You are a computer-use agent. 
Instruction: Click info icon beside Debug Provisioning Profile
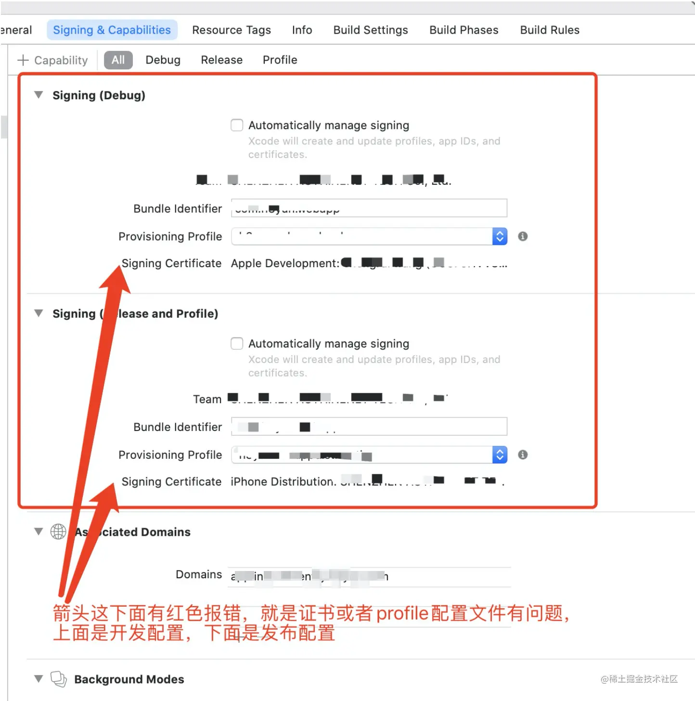522,236
